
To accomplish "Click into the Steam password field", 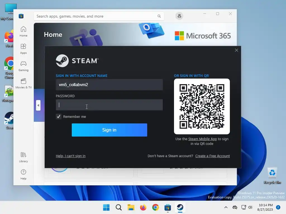I will (109, 105).
